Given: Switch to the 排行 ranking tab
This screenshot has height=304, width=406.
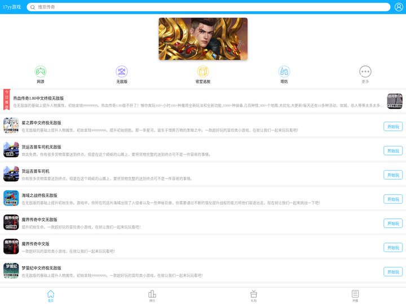Looking at the screenshot, I should 152,296.
